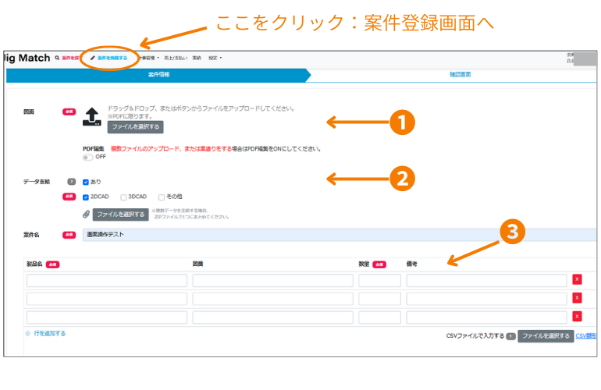
Task: Open the 売上/支払い menu item
Action: (176, 58)
